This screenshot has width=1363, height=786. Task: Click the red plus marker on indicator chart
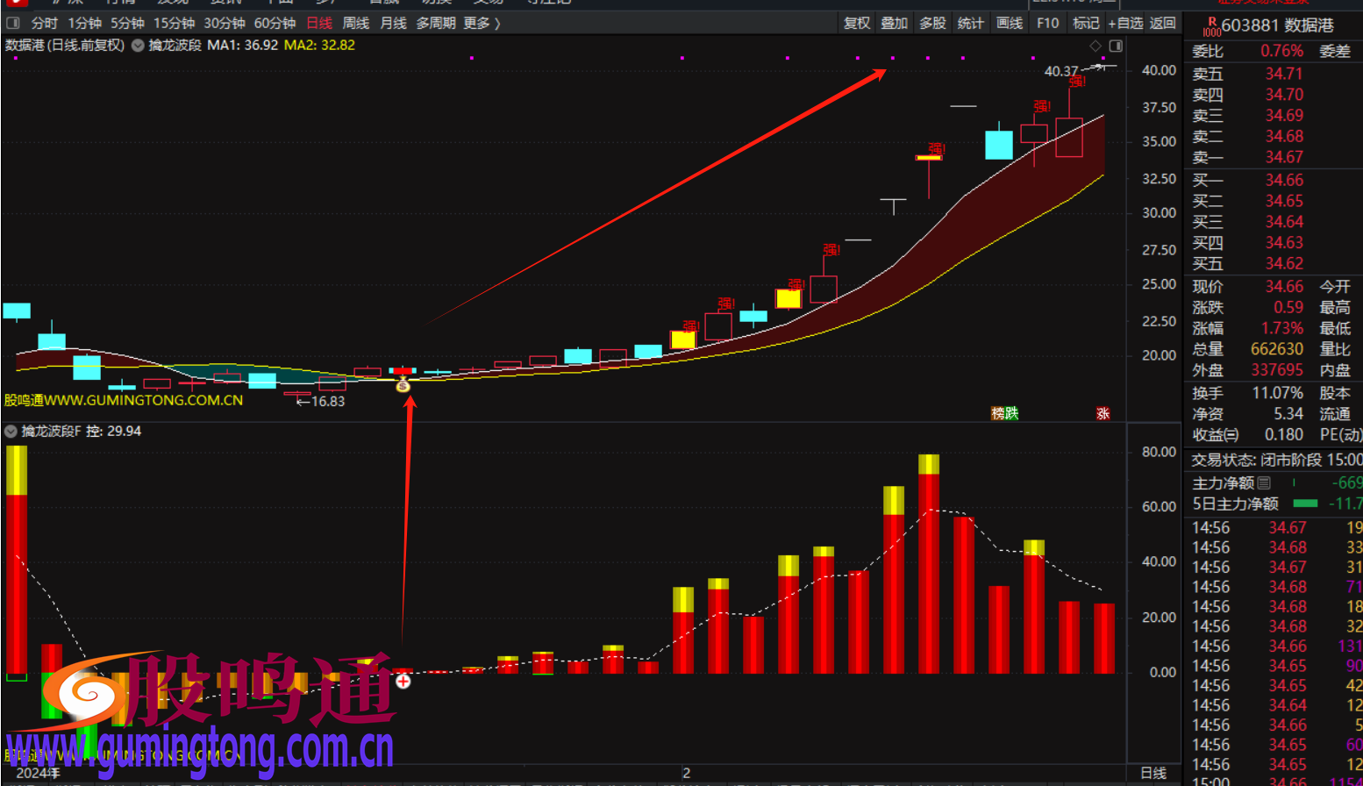403,681
